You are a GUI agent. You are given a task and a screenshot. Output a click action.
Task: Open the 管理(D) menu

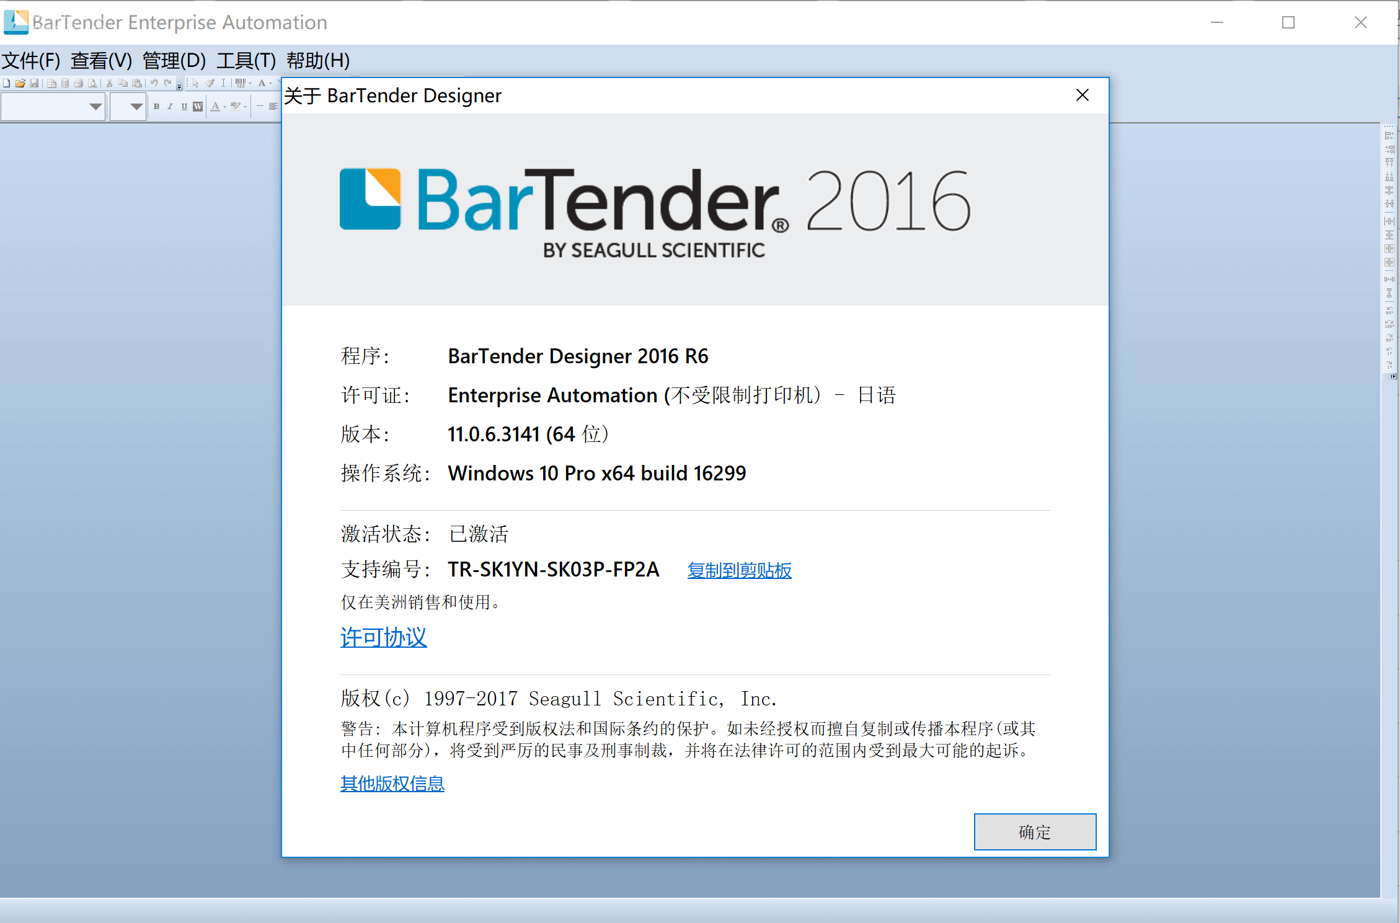pos(174,60)
